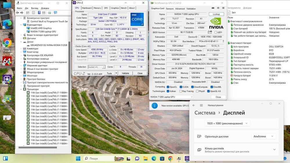290x163 pixels.
Task: Click the Forward arrow in Device Manager toolbar
Action: tap(22, 13)
